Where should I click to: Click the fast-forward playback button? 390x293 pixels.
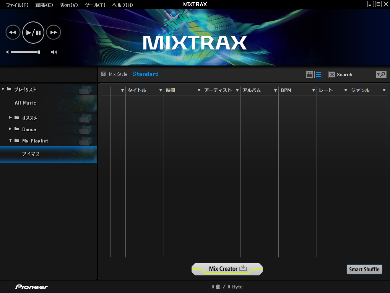(x=54, y=33)
